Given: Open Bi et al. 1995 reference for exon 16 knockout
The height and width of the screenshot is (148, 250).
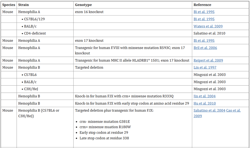Looking at the screenshot, I should pos(204,12).
